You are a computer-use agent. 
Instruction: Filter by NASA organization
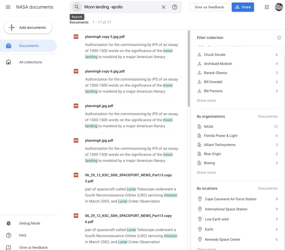209,127
